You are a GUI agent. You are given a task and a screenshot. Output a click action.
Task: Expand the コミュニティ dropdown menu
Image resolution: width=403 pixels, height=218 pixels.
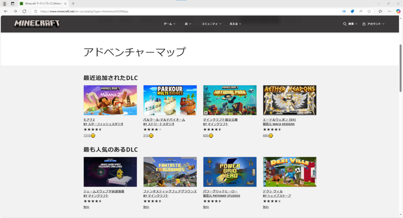pyautogui.click(x=211, y=24)
